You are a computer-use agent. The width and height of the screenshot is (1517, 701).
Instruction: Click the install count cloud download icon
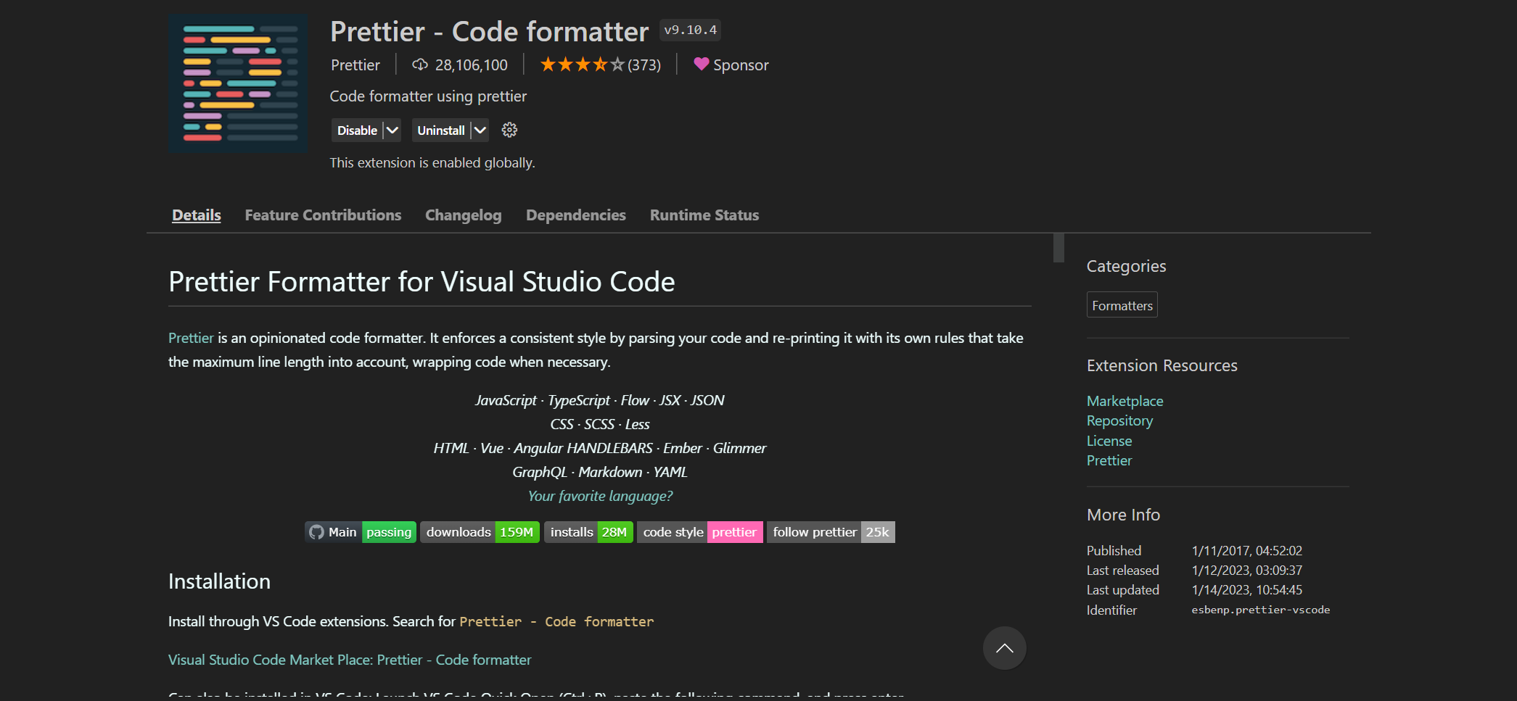[x=420, y=65]
